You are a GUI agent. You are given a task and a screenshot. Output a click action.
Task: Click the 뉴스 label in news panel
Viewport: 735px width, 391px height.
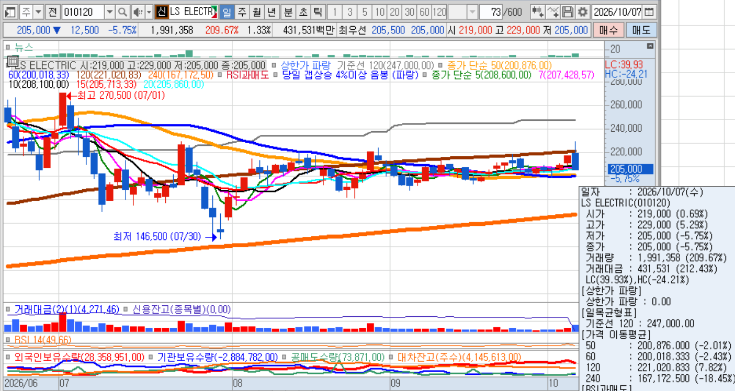tap(24, 48)
